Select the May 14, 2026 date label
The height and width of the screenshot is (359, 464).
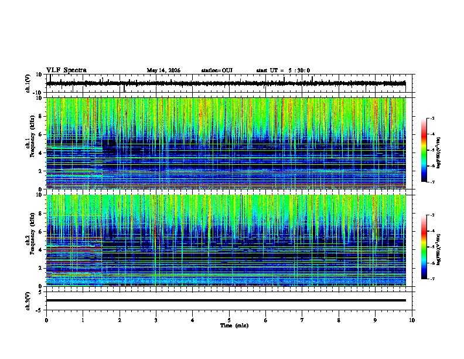coord(163,70)
